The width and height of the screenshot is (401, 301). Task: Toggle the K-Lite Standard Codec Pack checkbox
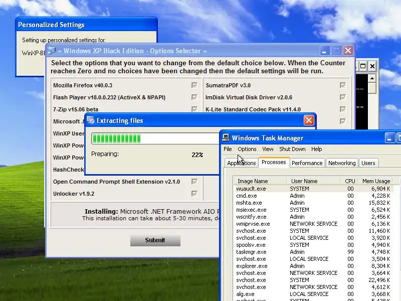[x=342, y=109]
